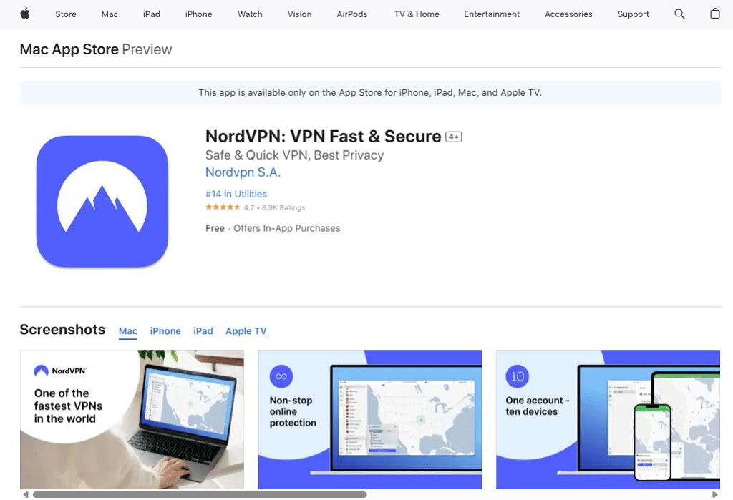Open the Mac menu item
Viewport: 733px width, 500px height.
[x=110, y=14]
